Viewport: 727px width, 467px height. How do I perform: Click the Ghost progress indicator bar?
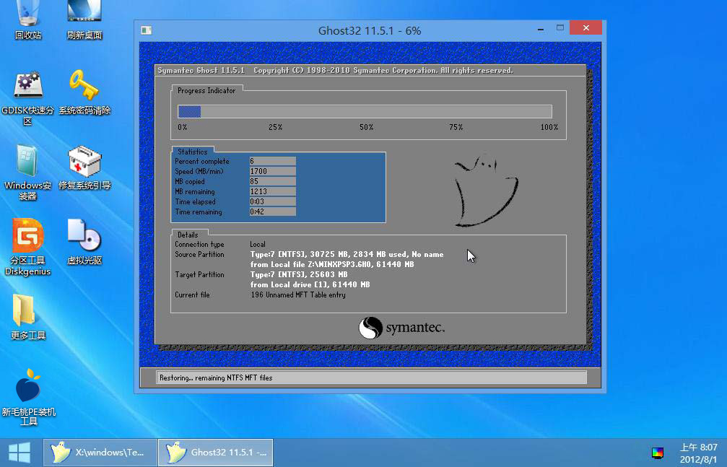click(x=365, y=111)
